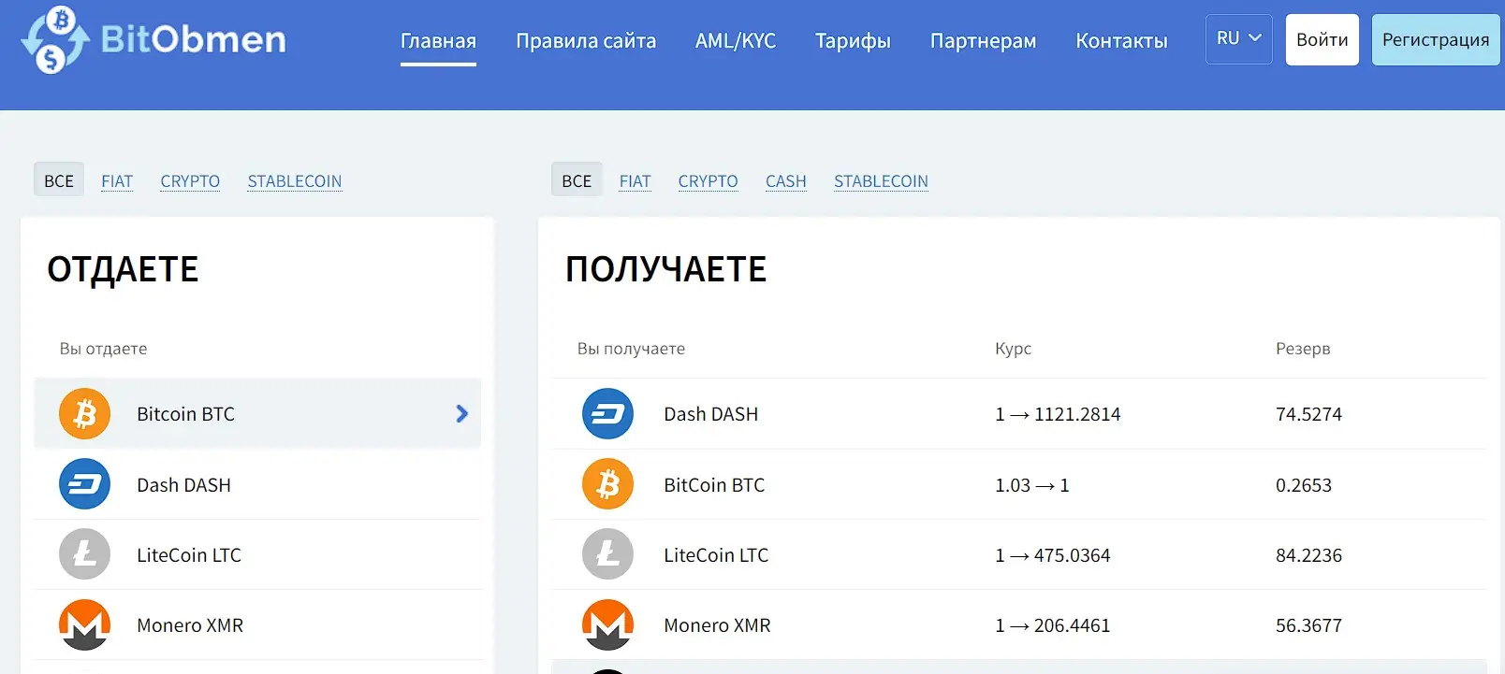1505x674 pixels.
Task: Click the ОТДАЕТЕ heading
Action: coord(123,269)
